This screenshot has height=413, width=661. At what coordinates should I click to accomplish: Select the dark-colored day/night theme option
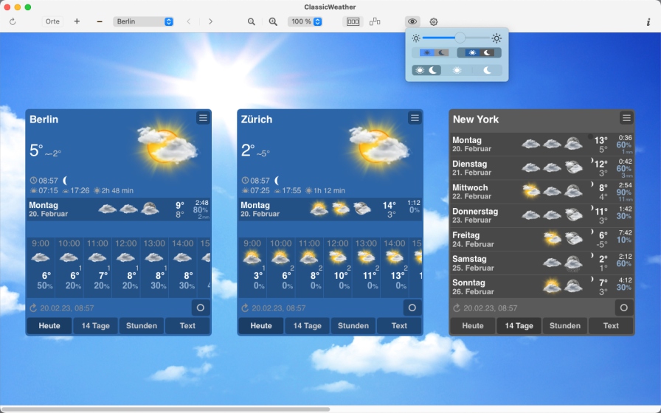(x=480, y=52)
